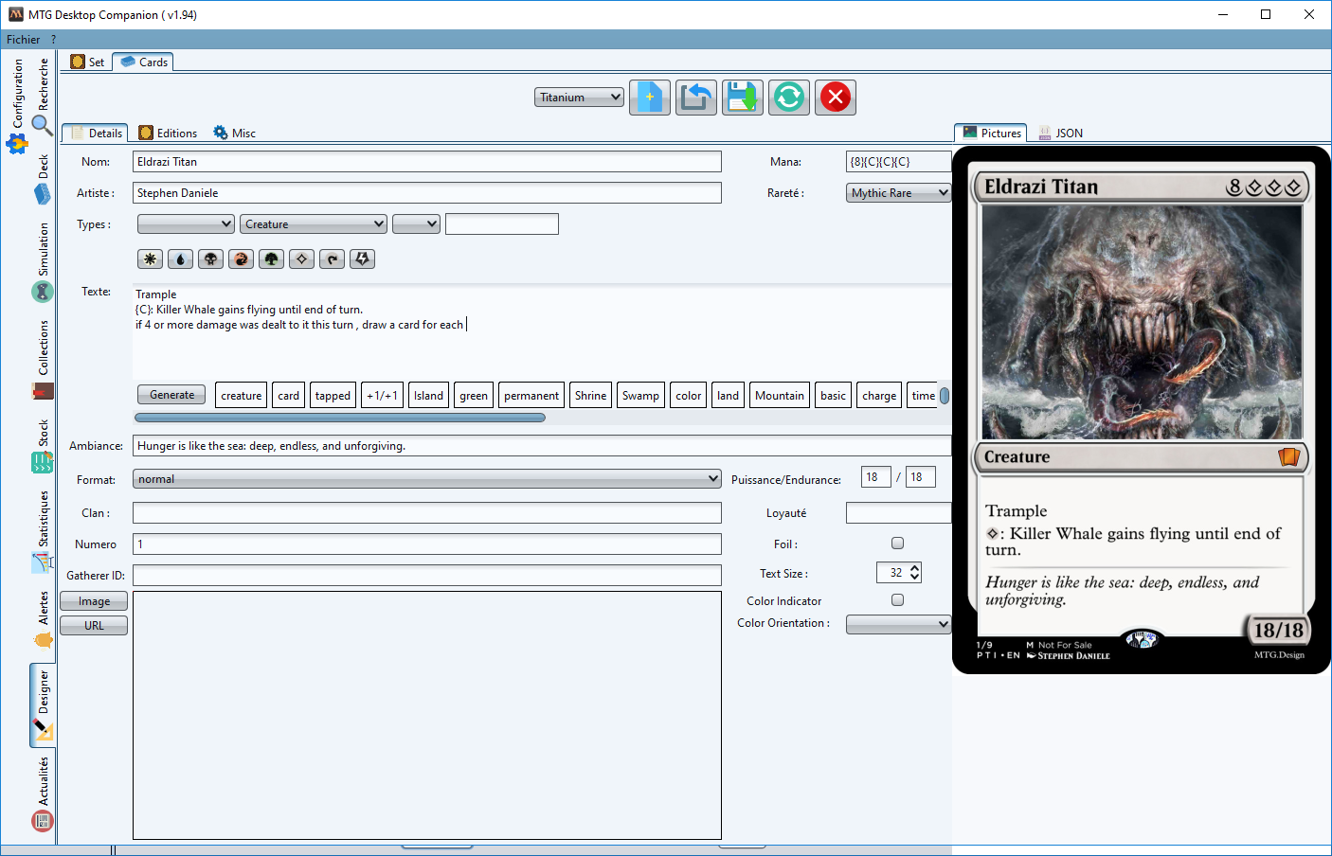This screenshot has height=856, width=1332.
Task: Decrease Text Size using down arrow
Action: click(914, 577)
